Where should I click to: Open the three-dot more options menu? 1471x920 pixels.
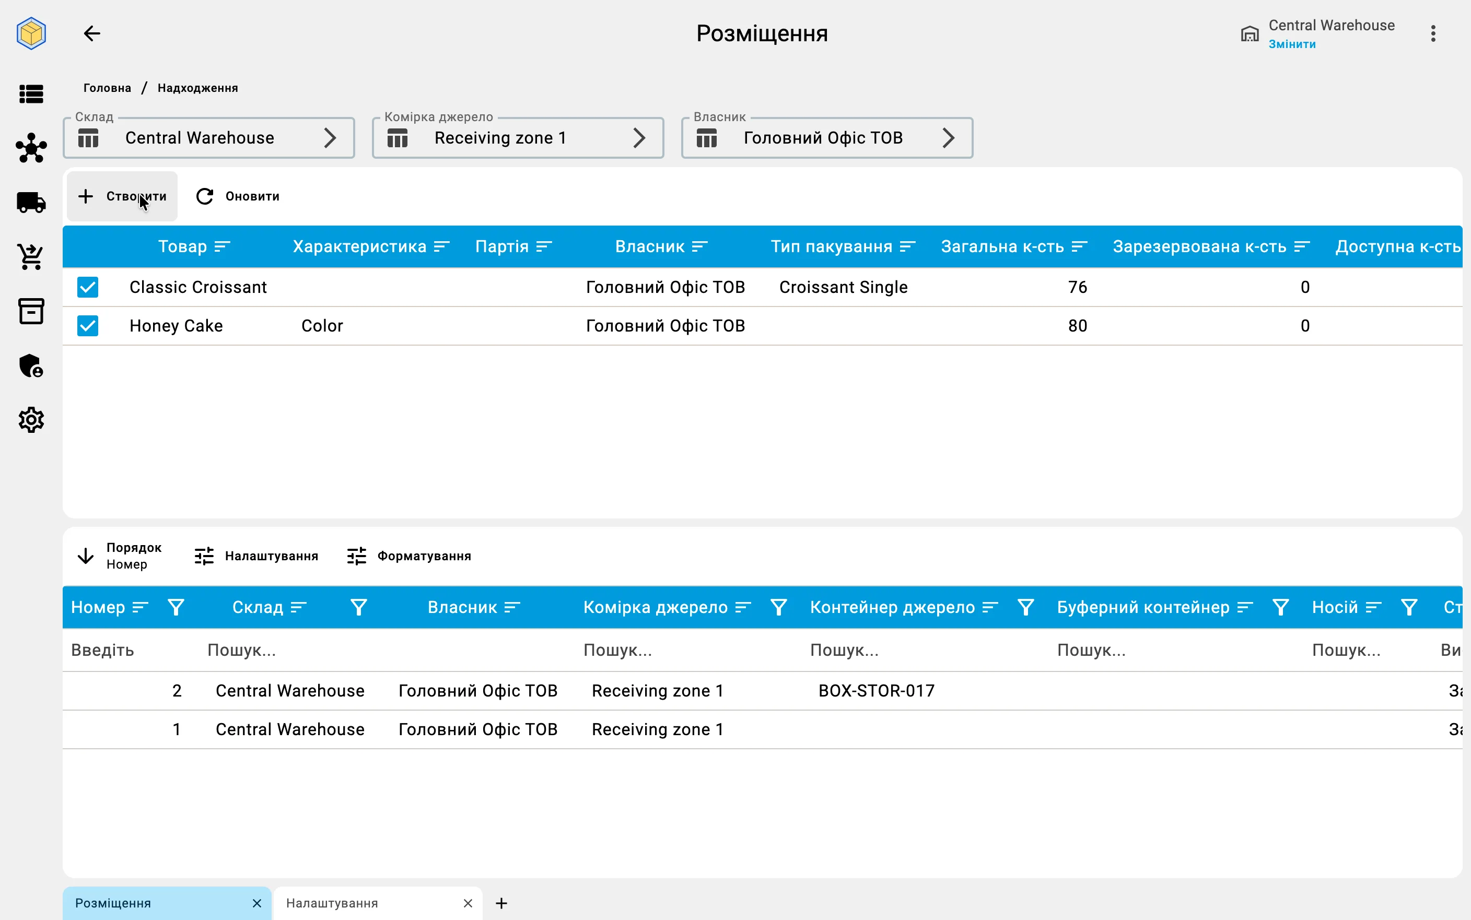pos(1433,33)
